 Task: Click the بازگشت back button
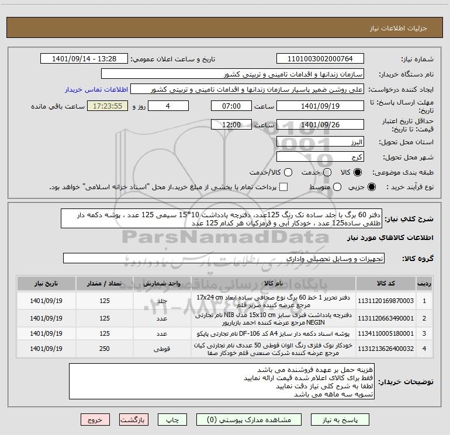tap(133, 420)
